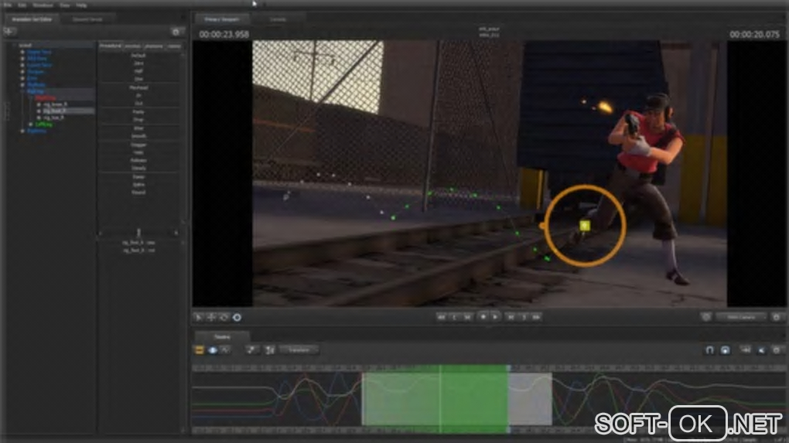Image resolution: width=789 pixels, height=443 pixels.
Task: Select the rig_toe_R control in the tree
Action: 53,118
